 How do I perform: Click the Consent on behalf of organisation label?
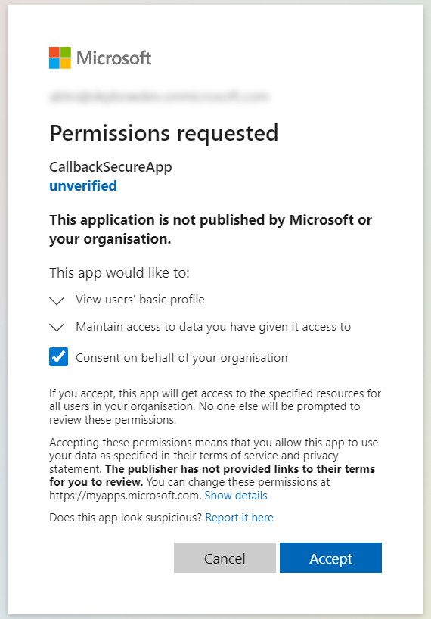pos(181,358)
